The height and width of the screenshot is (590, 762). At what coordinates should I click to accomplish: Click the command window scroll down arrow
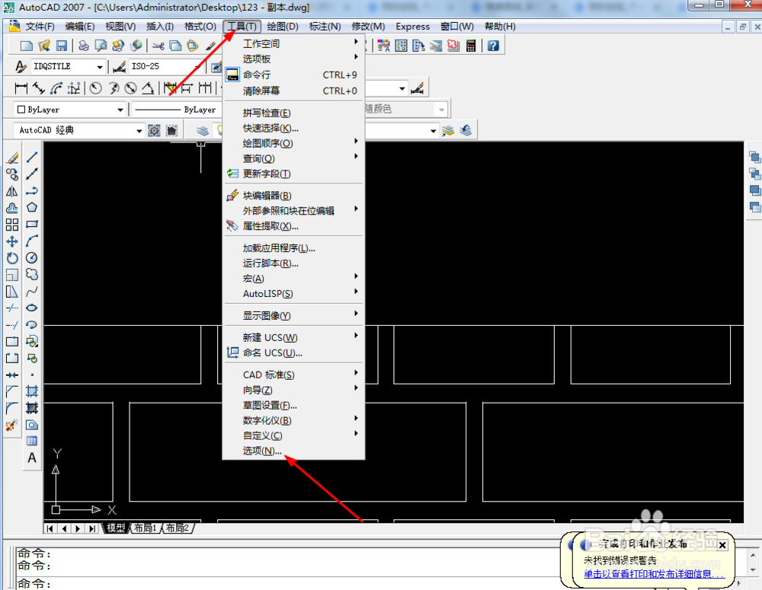[753, 570]
